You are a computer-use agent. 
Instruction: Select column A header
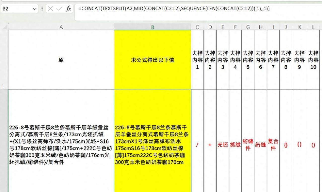point(61,27)
